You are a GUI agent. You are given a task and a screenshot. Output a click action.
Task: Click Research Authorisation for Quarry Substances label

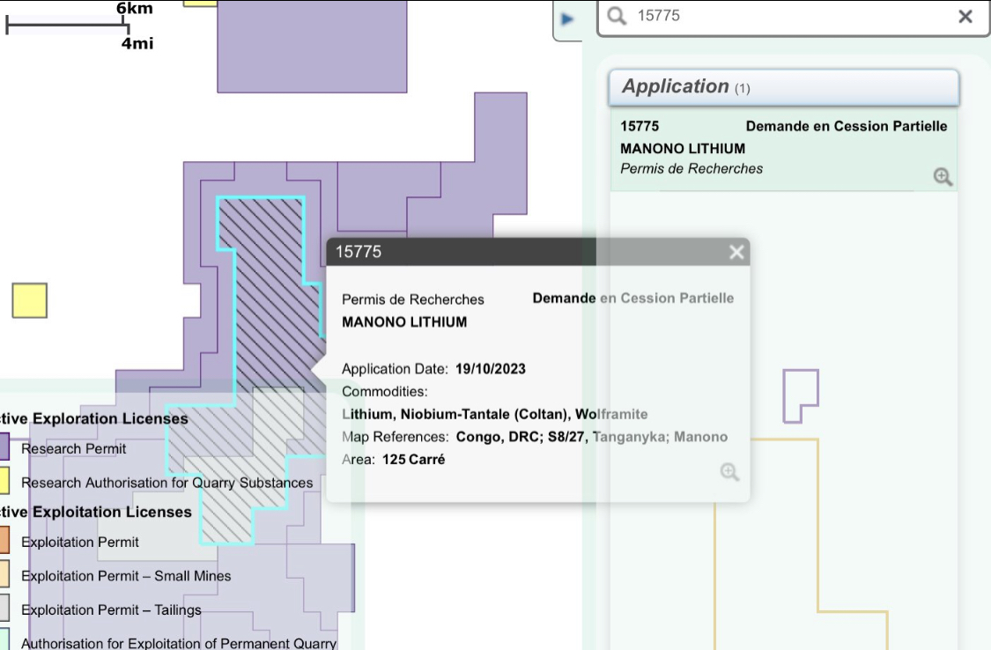166,483
